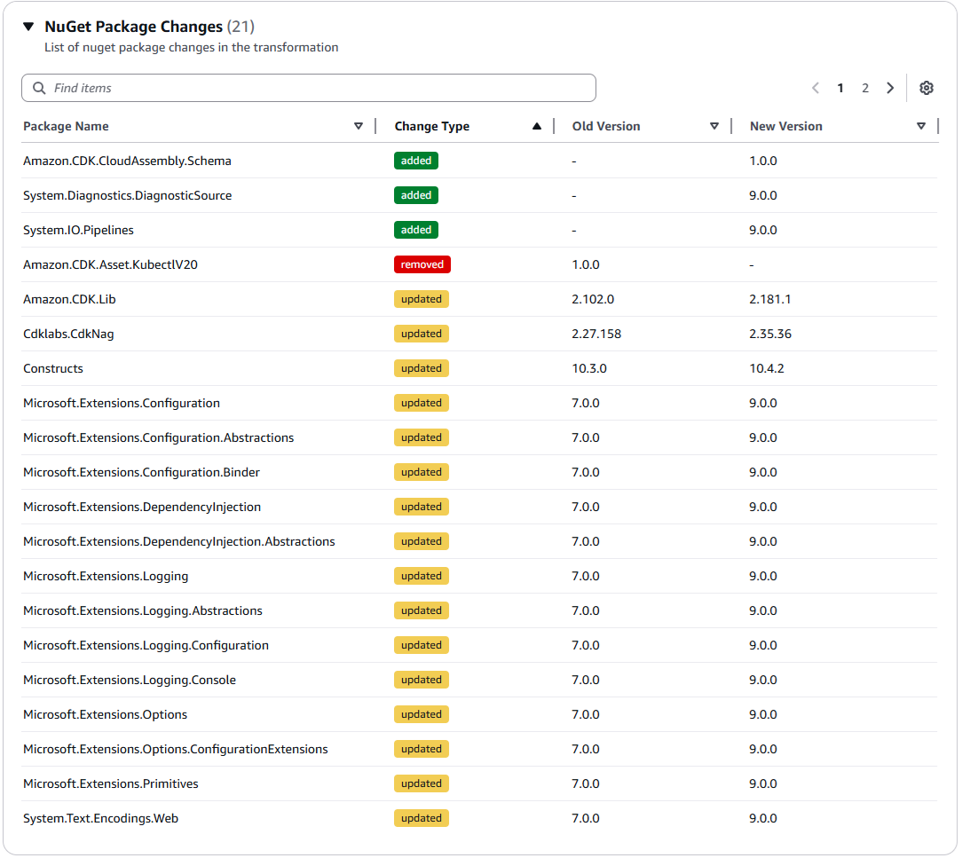This screenshot has width=962, height=858.
Task: Click updated badge for Amazon.CDK.Lib
Action: 422,299
